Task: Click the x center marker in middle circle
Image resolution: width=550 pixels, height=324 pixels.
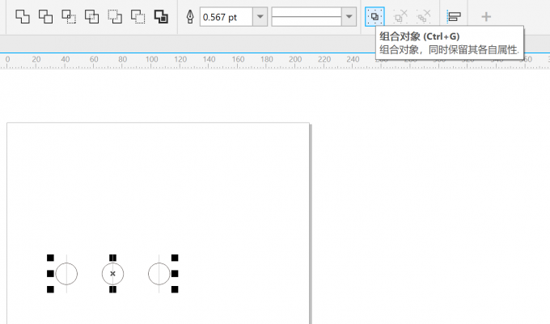Action: pos(112,274)
